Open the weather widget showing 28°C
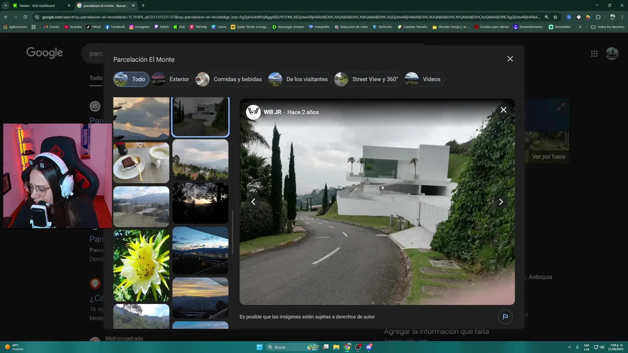The height and width of the screenshot is (353, 628). click(14, 347)
